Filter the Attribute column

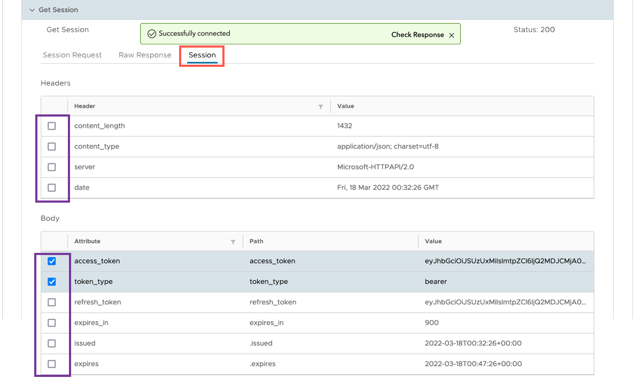(233, 242)
